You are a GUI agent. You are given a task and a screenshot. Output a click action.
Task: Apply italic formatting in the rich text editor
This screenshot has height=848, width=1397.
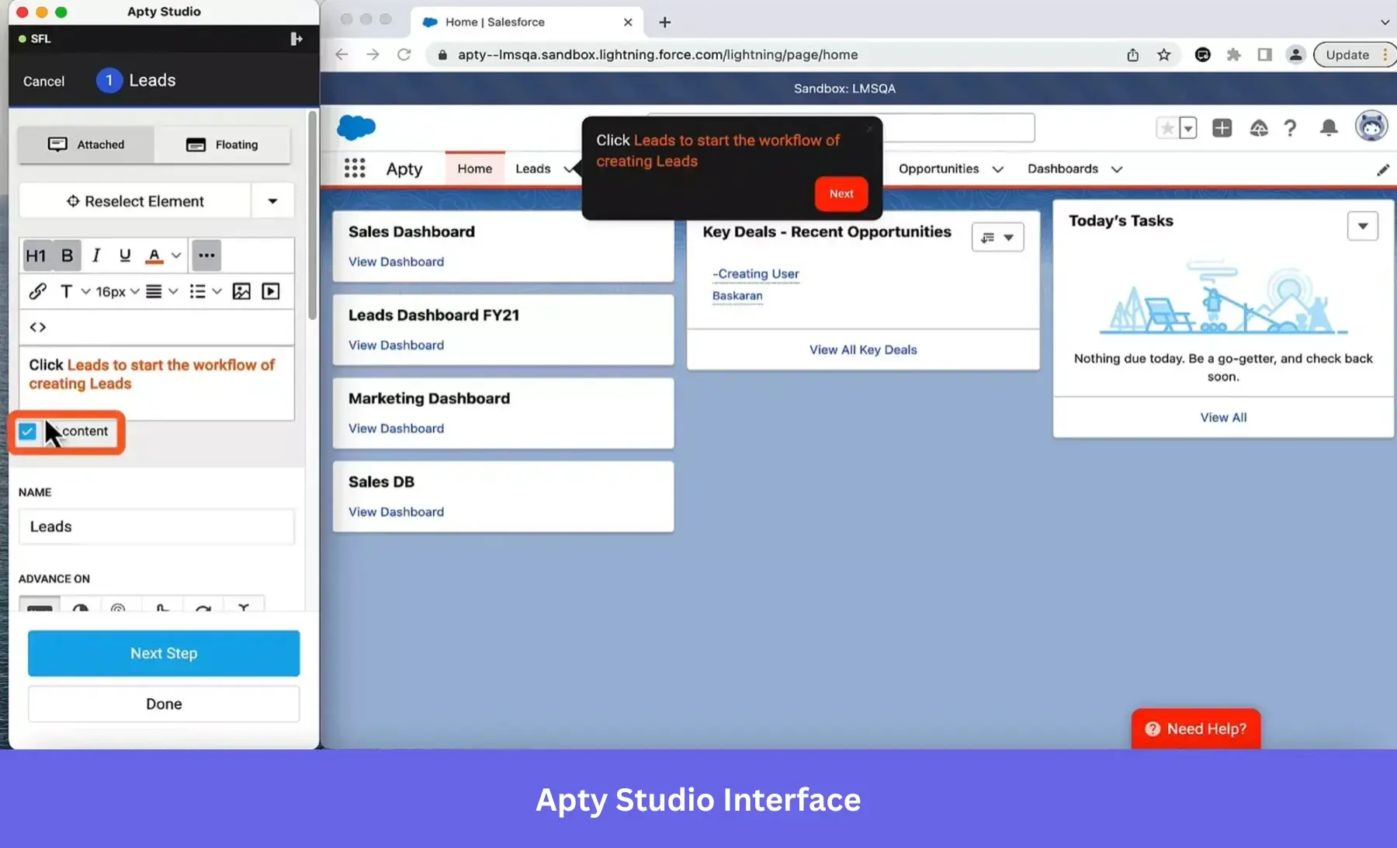pos(95,255)
